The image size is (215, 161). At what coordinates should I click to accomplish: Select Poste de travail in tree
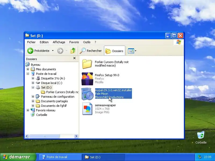pyautogui.click(x=46, y=74)
